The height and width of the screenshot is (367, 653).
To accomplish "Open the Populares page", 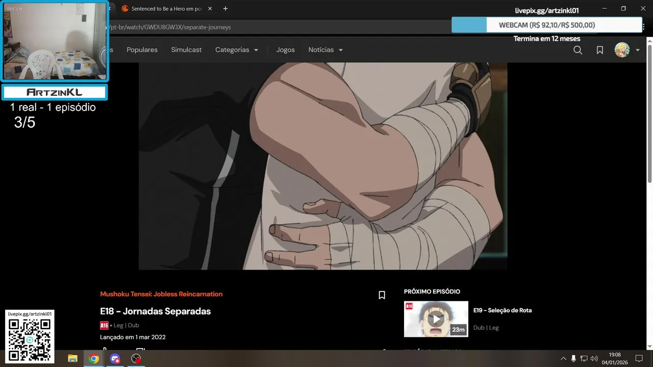I will coord(142,50).
